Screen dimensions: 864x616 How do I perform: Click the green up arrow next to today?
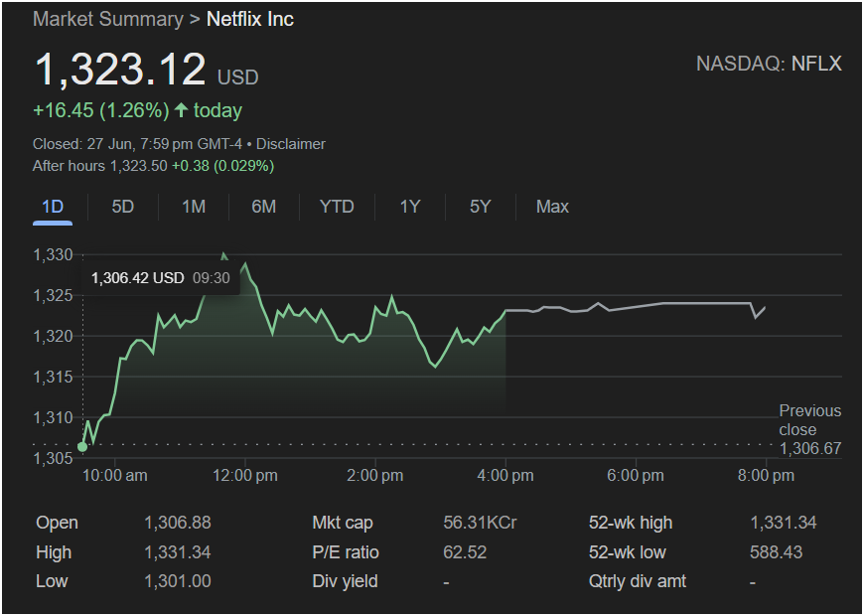pos(181,110)
